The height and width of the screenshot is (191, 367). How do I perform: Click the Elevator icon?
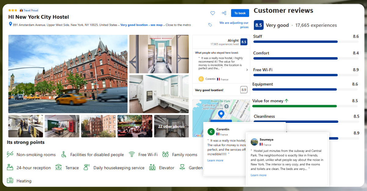(x=152, y=167)
